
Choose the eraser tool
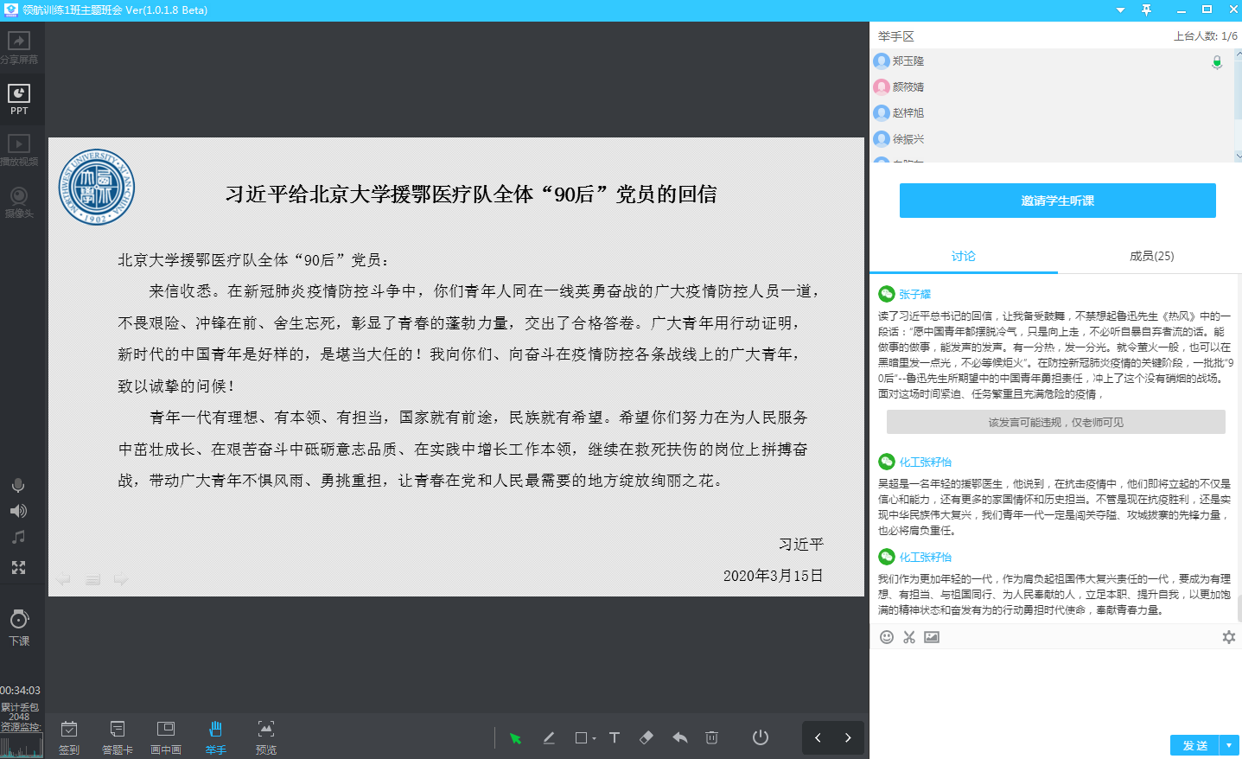[x=646, y=737]
